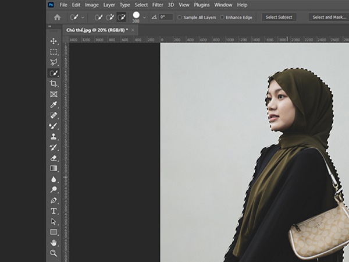This screenshot has height=262, width=349.
Task: Select the Pen tool
Action: pos(54,200)
